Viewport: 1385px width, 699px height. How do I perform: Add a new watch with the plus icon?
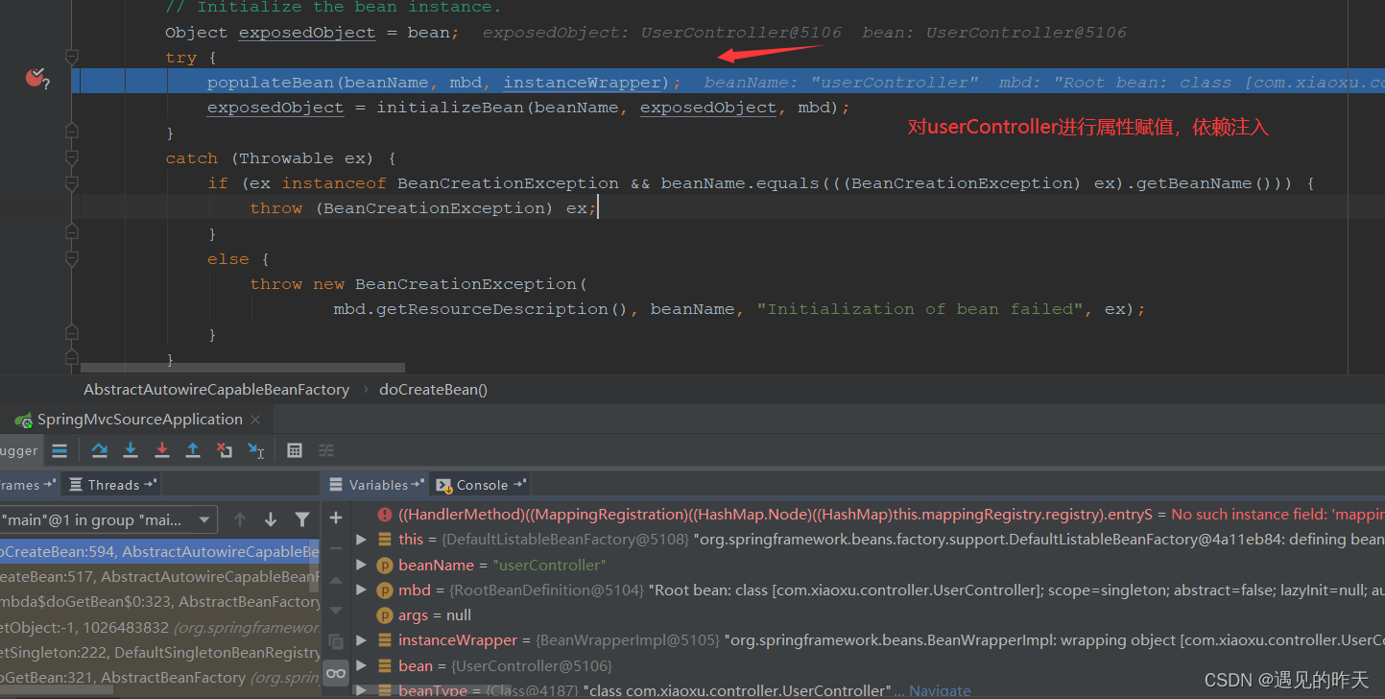[x=335, y=518]
